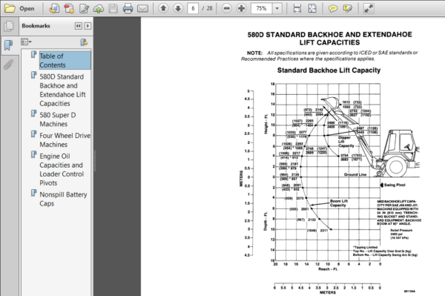Image resolution: width=445 pixels, height=296 pixels.
Task: Collapse the Bookmarks panel with double arrow
Action: (79, 26)
